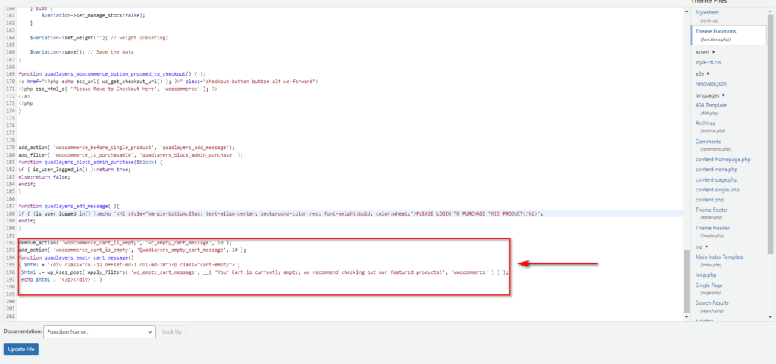Click line 166 $variation->save() line
The height and width of the screenshot is (364, 776).
[82, 52]
